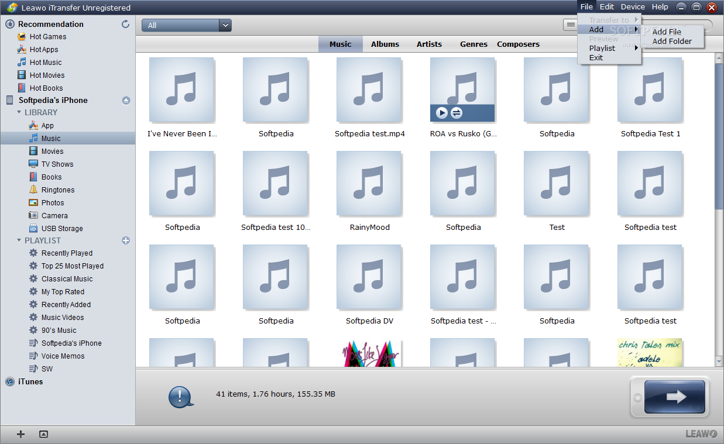Switch to the Genres tab
The width and height of the screenshot is (724, 444).
coord(473,44)
